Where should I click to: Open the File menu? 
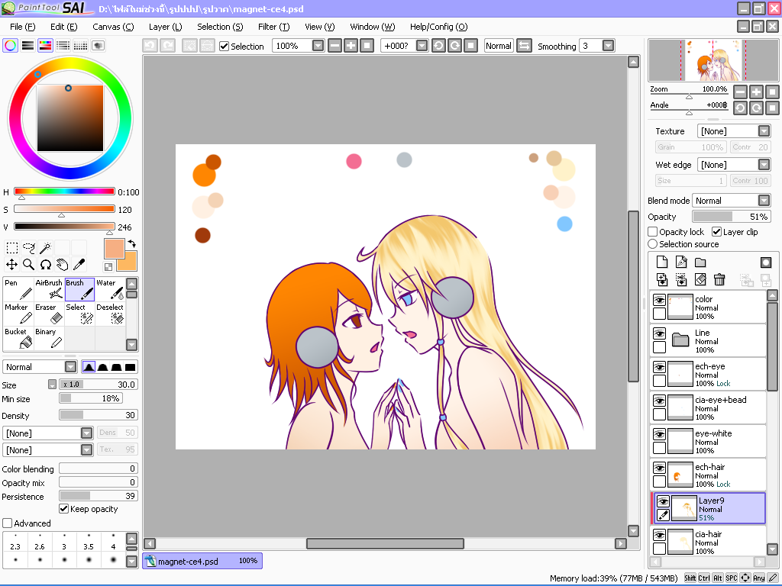point(22,27)
